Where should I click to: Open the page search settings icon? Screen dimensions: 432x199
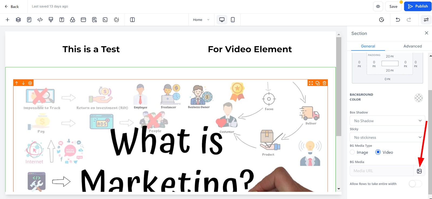(x=94, y=20)
